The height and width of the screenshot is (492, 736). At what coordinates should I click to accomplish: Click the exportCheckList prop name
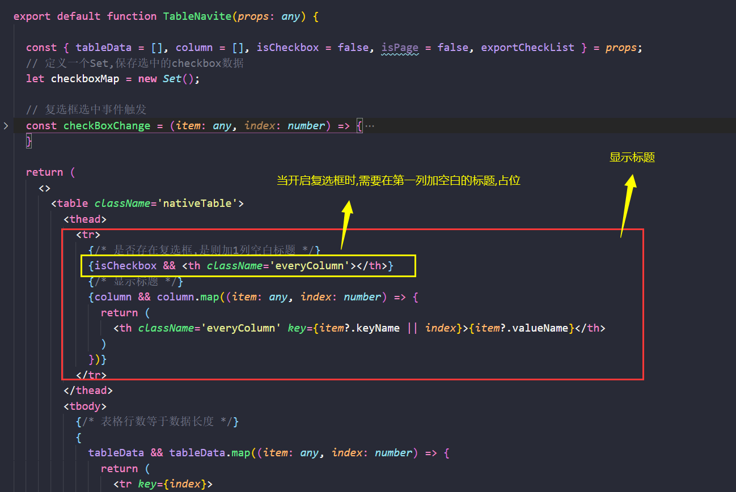[527, 48]
